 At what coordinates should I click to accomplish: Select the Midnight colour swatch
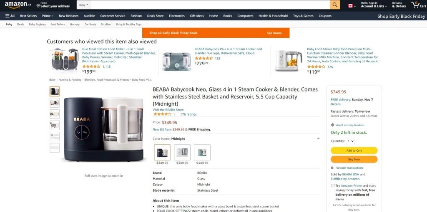coord(162,153)
